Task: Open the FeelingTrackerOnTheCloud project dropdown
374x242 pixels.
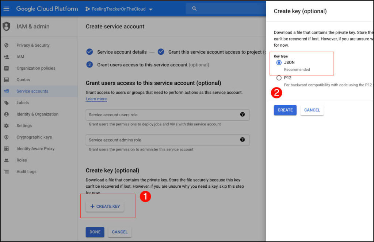Action: [119, 9]
